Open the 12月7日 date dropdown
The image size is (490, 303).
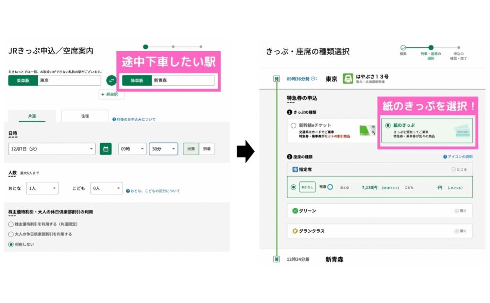(52, 148)
